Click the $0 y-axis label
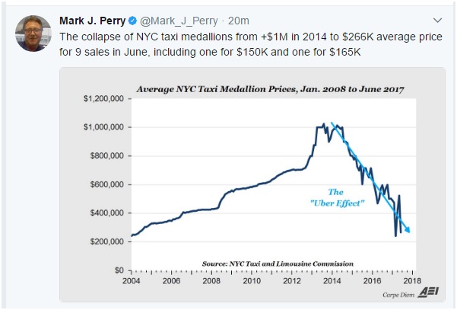The width and height of the screenshot is (457, 310). coord(118,270)
